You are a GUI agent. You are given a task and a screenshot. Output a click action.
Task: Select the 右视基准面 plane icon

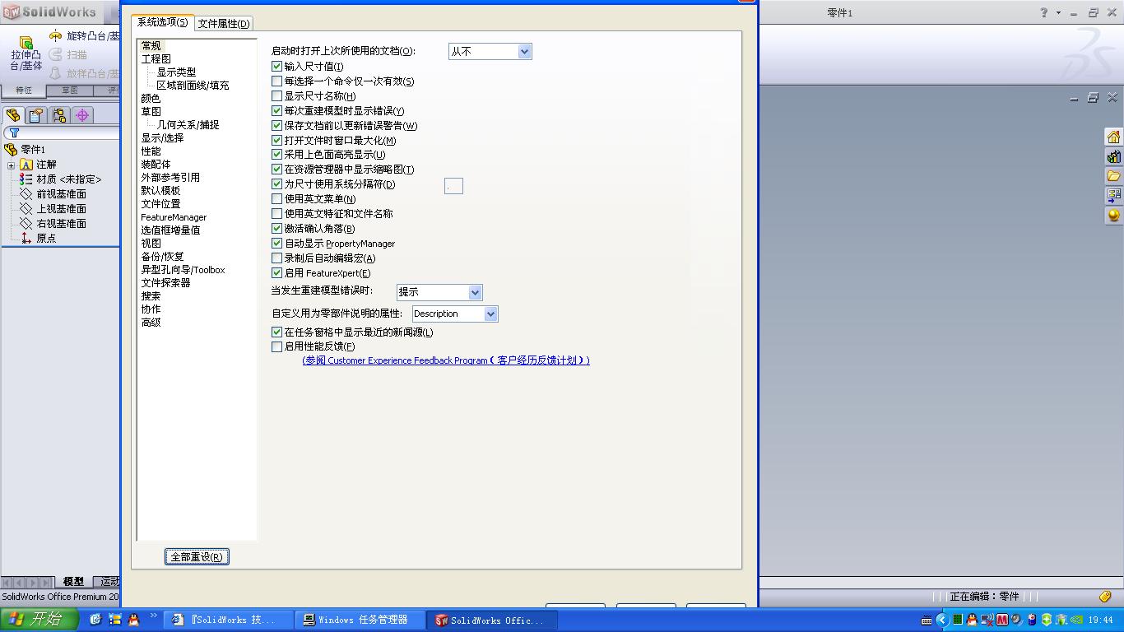tap(26, 224)
